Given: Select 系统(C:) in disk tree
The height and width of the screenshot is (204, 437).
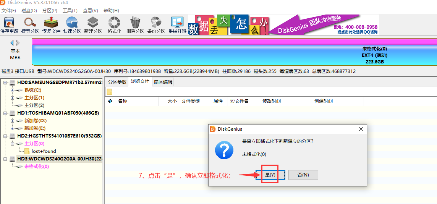Looking at the screenshot, I should 32,90.
